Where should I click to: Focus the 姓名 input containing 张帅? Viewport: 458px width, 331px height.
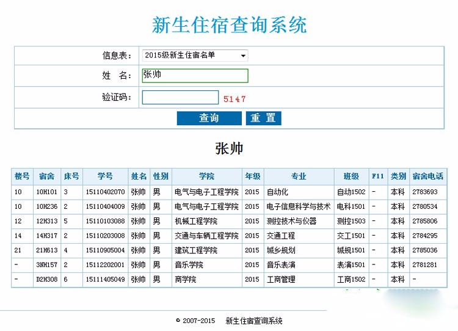pos(195,76)
